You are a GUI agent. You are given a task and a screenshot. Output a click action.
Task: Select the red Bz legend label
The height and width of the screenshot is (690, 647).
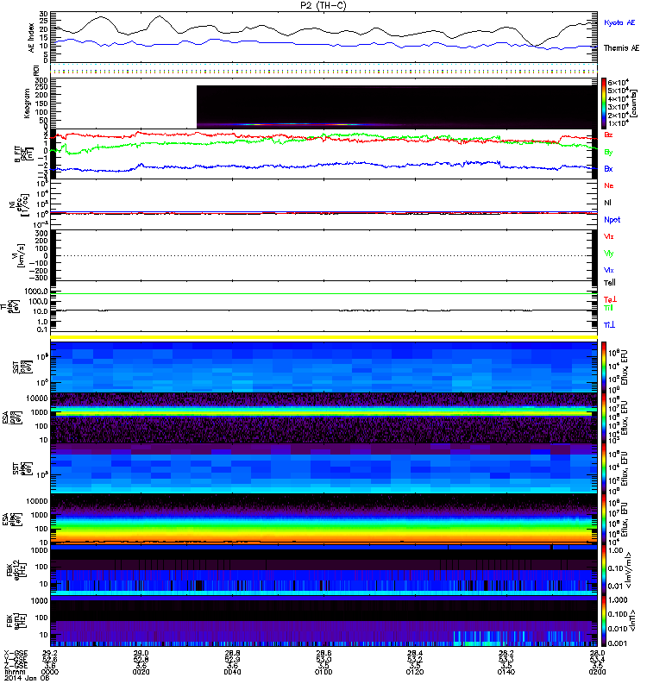608,135
